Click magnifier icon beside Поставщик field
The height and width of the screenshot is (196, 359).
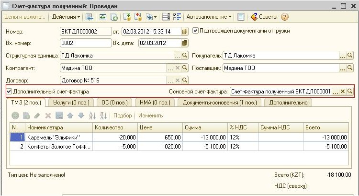pyautogui.click(x=350, y=68)
